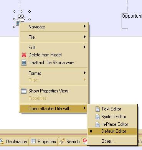
Task: Select the In-Place Editor document icon
Action: coord(97,124)
